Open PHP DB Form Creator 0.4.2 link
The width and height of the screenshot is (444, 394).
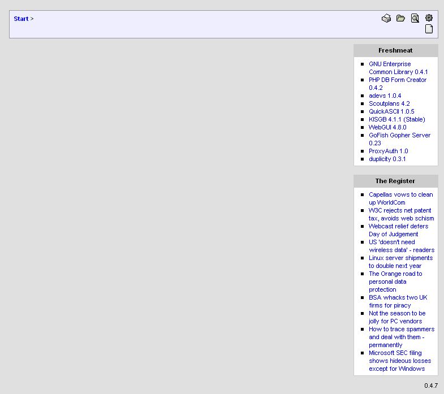coord(398,84)
